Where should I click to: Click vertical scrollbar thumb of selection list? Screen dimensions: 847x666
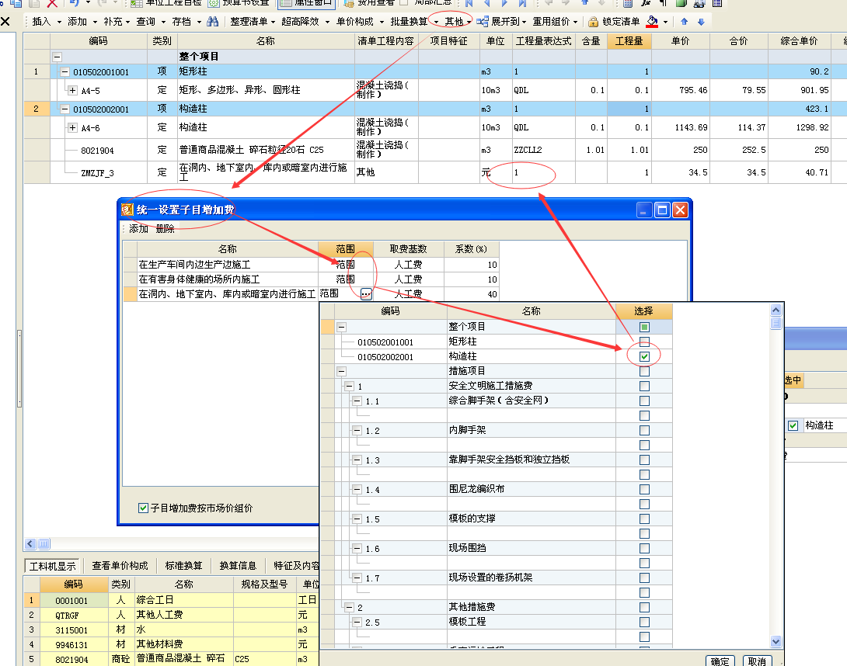pyautogui.click(x=776, y=323)
